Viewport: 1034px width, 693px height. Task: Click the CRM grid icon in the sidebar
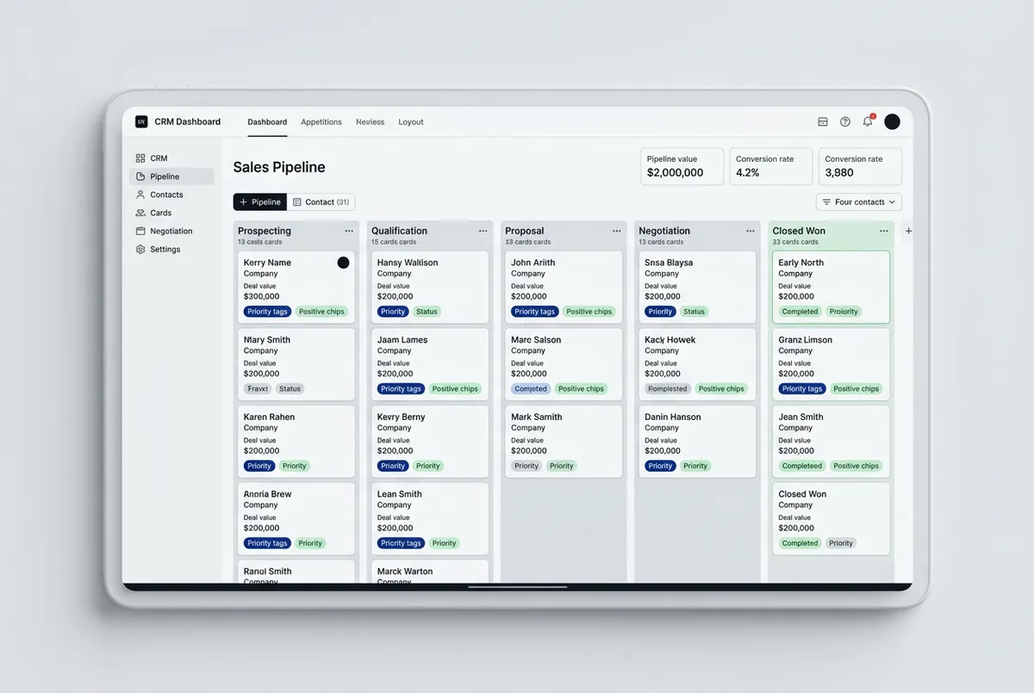click(140, 158)
